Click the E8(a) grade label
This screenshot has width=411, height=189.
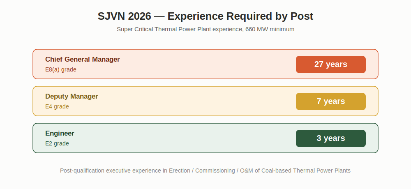pos(61,69)
